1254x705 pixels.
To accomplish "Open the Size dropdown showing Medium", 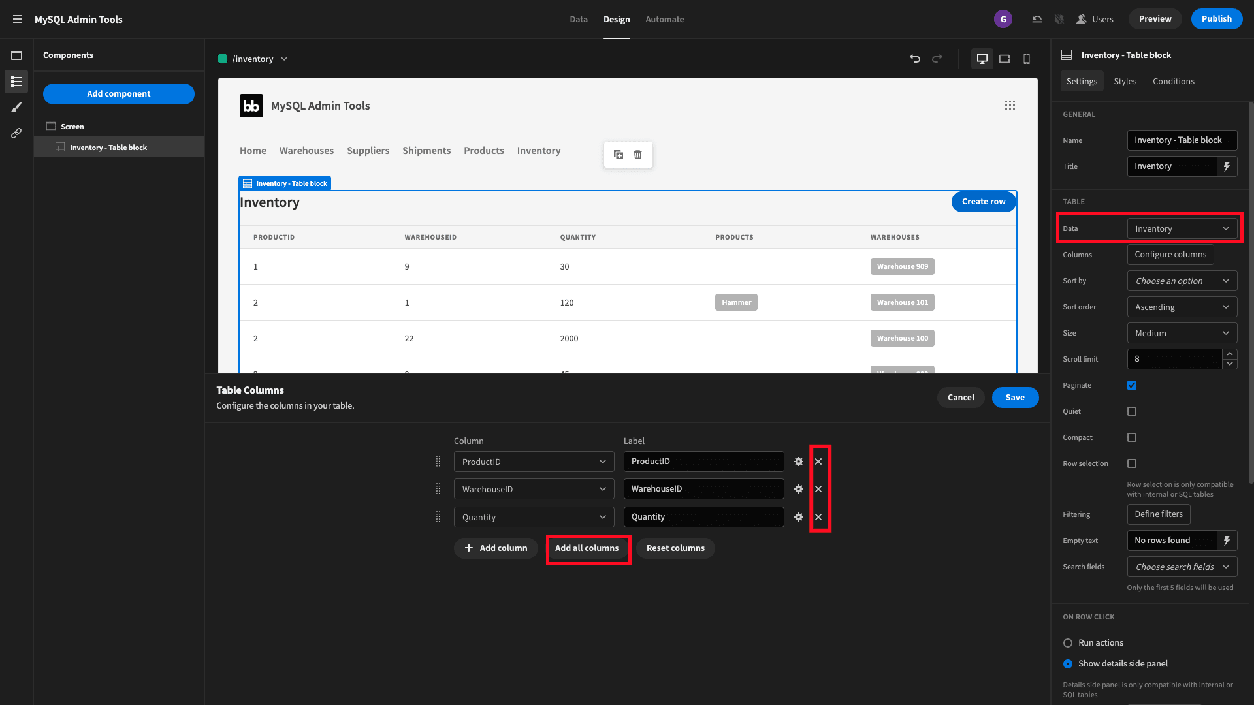I will pyautogui.click(x=1182, y=333).
